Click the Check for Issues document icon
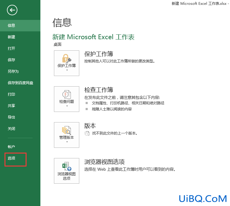230x206 pixels. point(67,94)
